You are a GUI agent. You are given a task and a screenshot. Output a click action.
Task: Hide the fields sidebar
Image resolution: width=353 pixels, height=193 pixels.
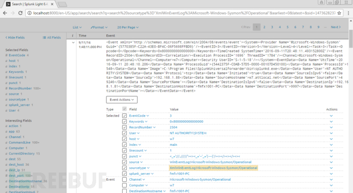[x=15, y=37]
